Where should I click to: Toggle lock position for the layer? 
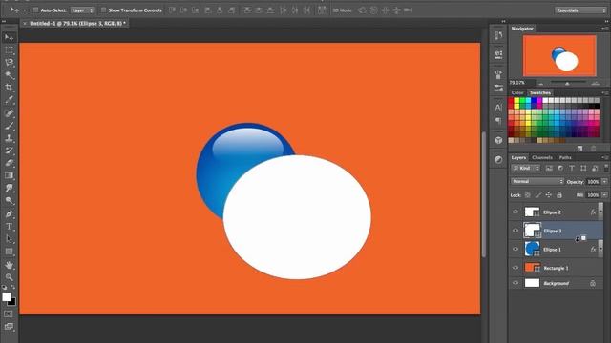point(549,194)
